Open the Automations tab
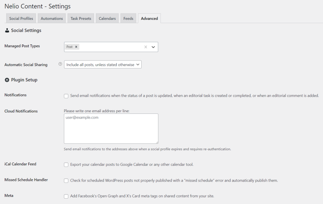The height and width of the screenshot is (204, 323). pyautogui.click(x=51, y=18)
